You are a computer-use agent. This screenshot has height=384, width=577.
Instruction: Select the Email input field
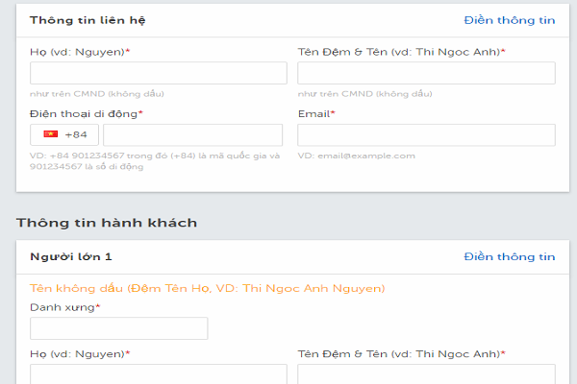coord(426,134)
